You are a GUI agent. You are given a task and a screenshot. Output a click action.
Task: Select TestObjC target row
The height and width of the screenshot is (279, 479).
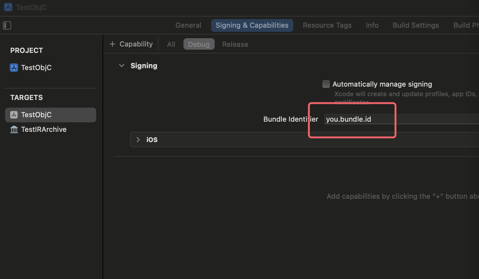coord(51,115)
